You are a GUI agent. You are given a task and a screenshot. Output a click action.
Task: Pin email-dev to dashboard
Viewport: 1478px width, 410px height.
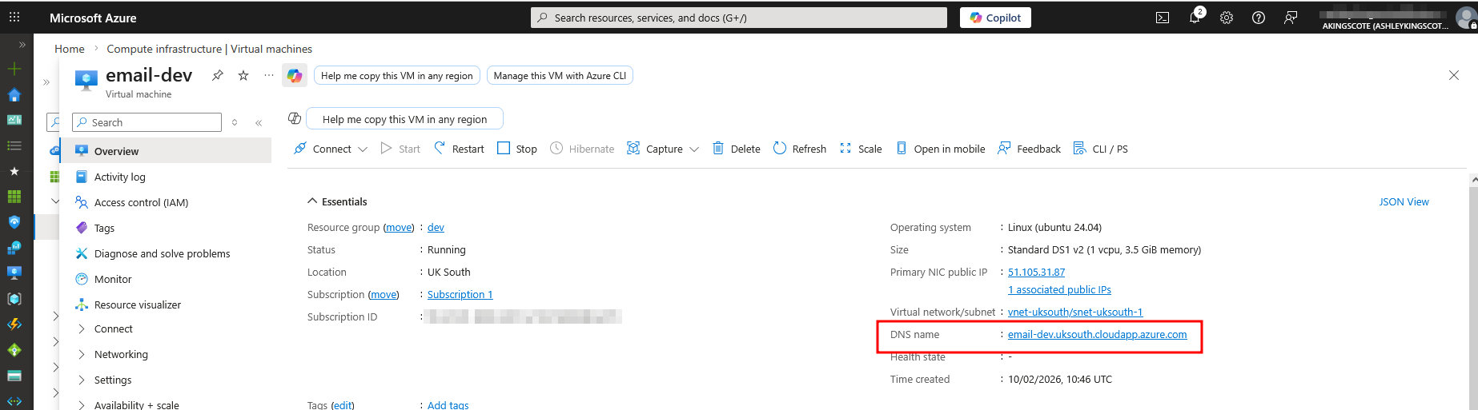point(217,75)
